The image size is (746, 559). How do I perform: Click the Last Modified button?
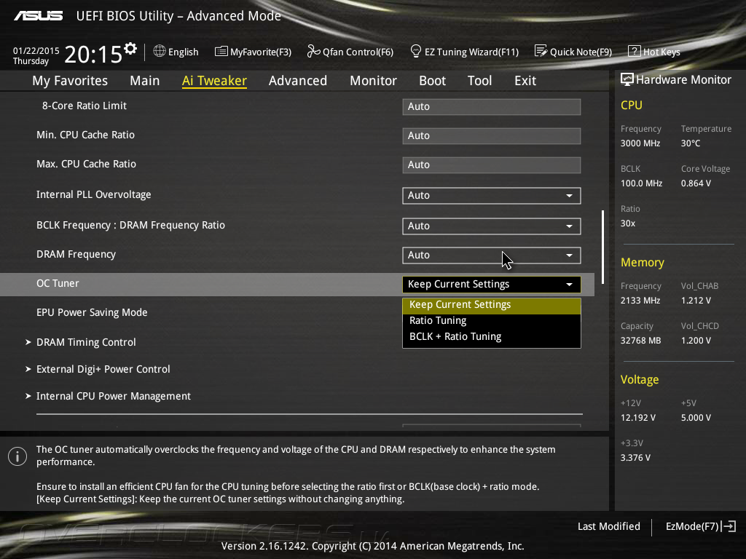[x=608, y=526]
